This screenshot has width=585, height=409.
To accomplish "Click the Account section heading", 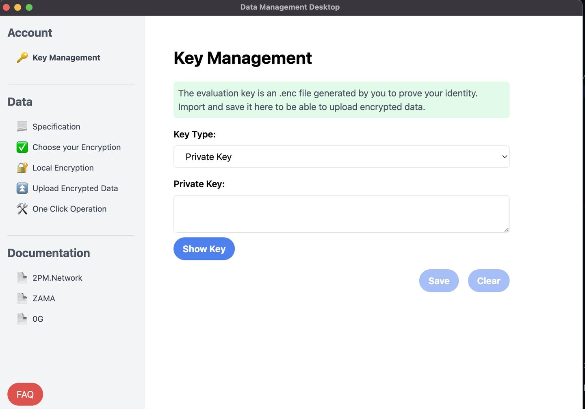I will [x=30, y=33].
